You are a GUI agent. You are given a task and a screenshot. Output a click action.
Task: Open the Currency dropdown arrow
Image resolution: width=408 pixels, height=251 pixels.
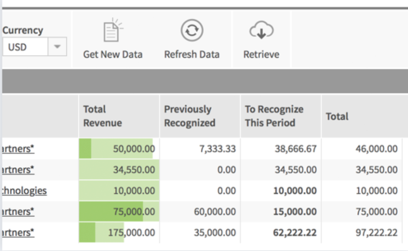pyautogui.click(x=58, y=47)
